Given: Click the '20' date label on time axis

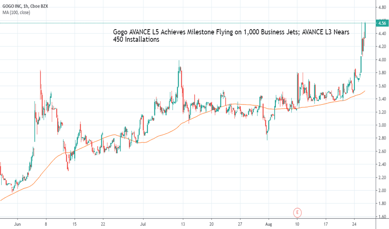Looking at the screenshot, I should pos(211,224).
